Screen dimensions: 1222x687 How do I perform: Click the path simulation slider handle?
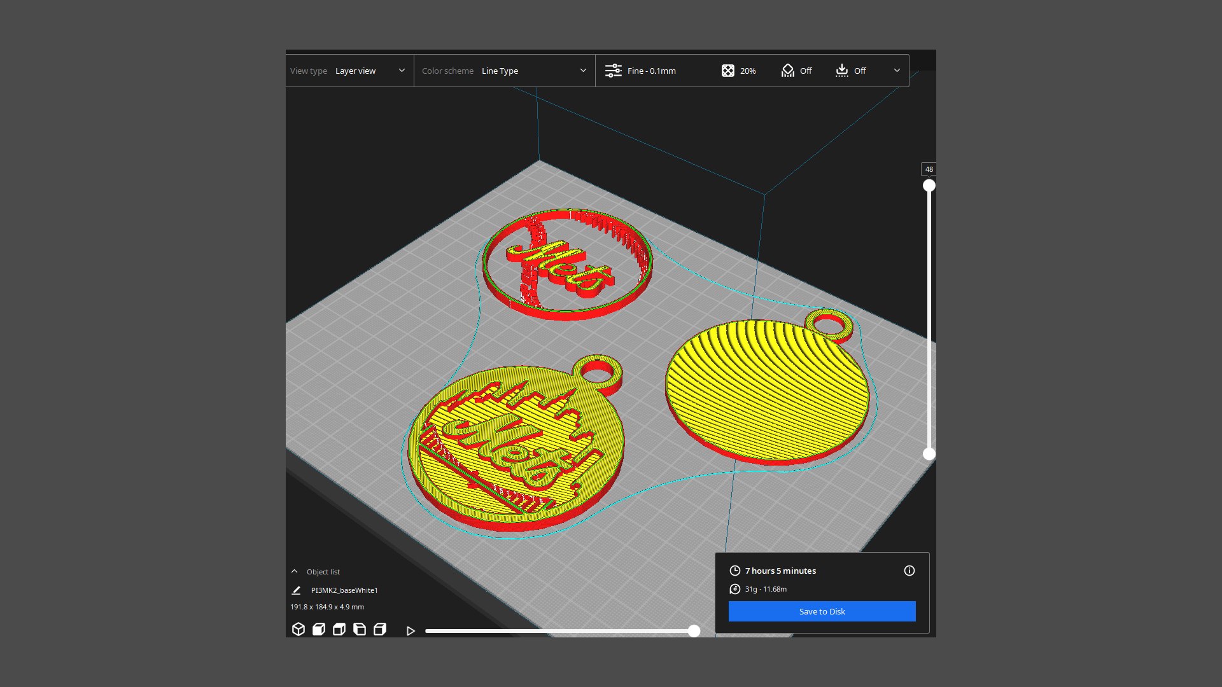[x=694, y=631]
